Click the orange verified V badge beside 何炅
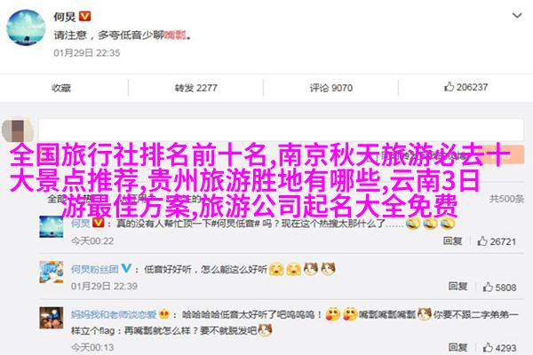The height and width of the screenshot is (355, 533). (x=85, y=16)
